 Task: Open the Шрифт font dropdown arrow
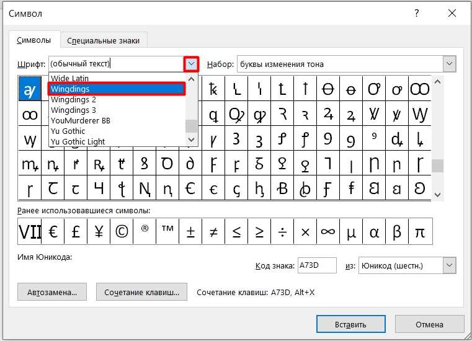191,64
